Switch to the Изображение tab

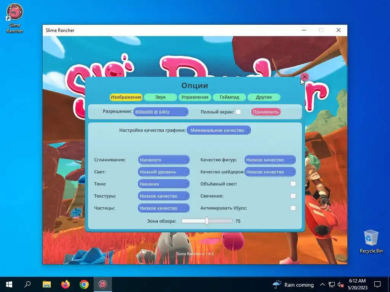(x=126, y=97)
